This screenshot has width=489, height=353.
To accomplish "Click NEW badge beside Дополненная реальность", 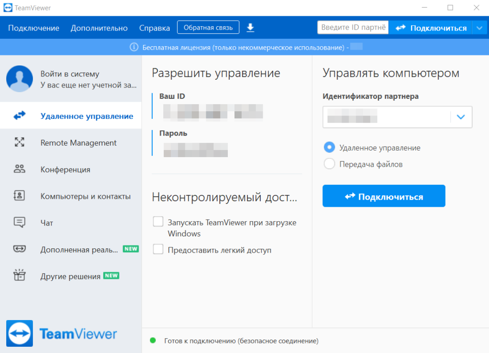I will coord(131,249).
